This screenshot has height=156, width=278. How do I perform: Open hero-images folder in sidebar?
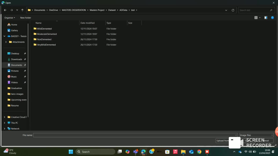(x=17, y=94)
